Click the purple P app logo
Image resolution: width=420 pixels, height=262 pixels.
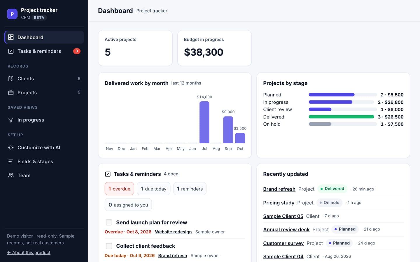pyautogui.click(x=12, y=14)
